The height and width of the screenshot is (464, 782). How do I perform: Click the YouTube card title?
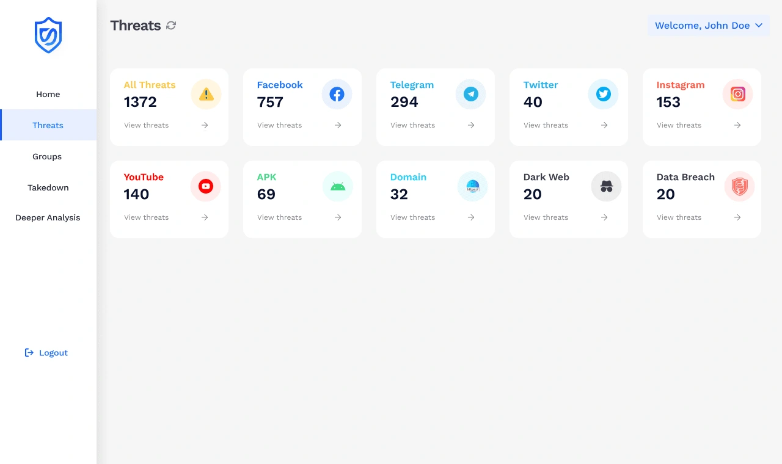[144, 177]
